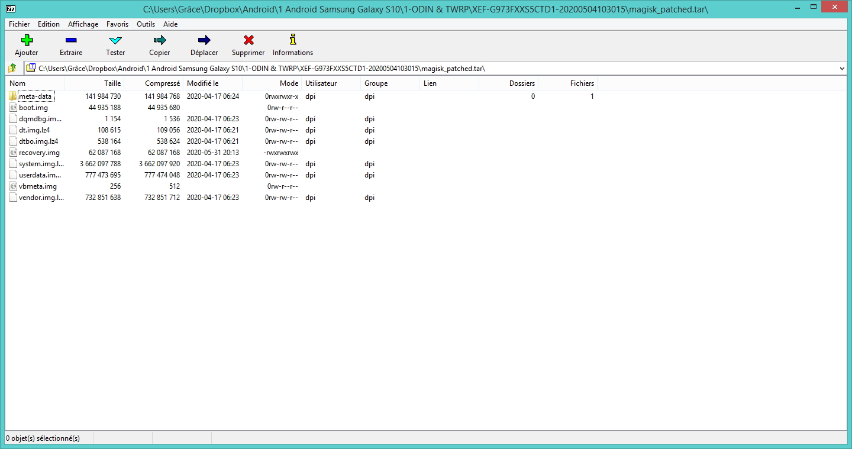This screenshot has height=449, width=852.
Task: Select the dt.img.lz4 file name
Action: click(x=34, y=130)
